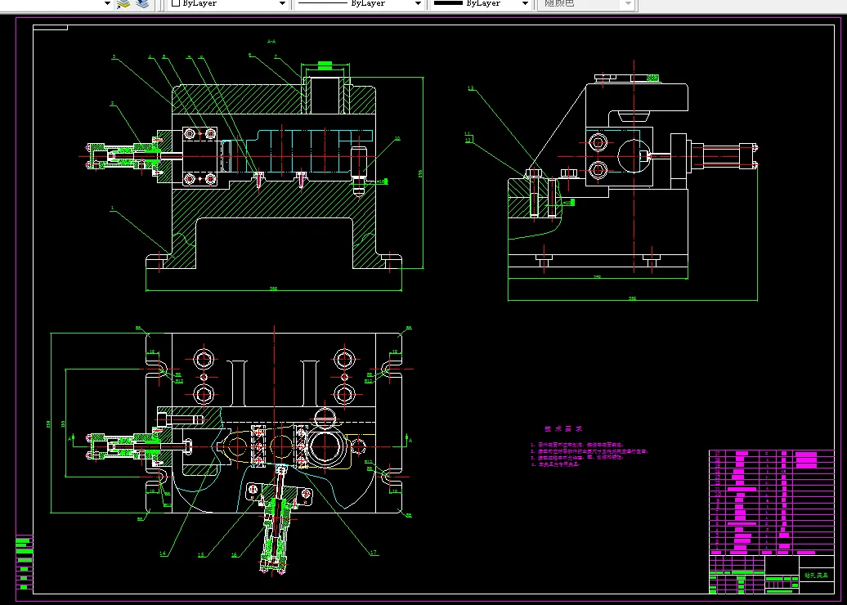Click the 技术要求 heading text
This screenshot has width=847, height=605.
coord(564,428)
